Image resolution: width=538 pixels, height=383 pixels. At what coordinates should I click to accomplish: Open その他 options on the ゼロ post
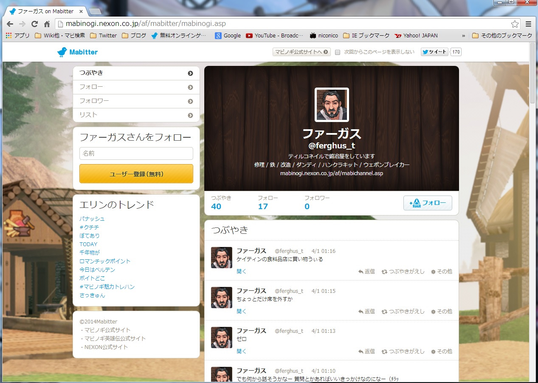point(442,351)
